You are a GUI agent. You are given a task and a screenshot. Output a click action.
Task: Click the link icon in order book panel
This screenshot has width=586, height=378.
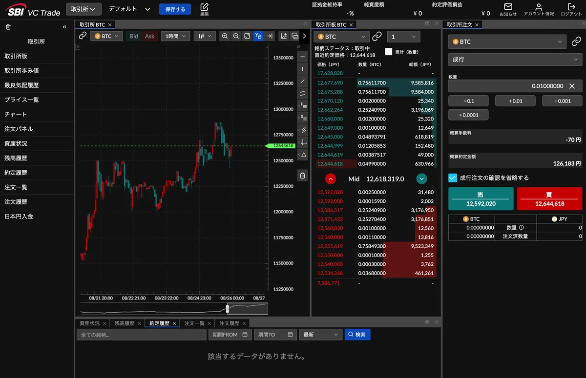click(x=377, y=37)
